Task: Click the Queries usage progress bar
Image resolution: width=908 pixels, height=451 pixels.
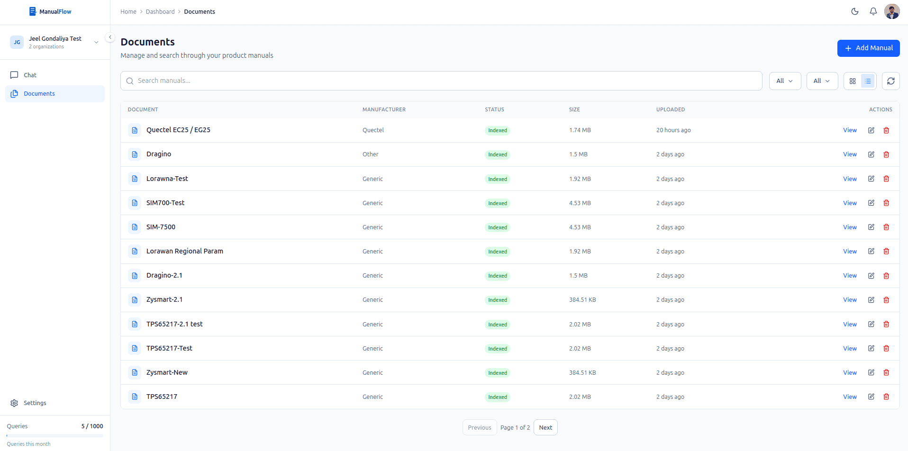Action: click(x=54, y=435)
